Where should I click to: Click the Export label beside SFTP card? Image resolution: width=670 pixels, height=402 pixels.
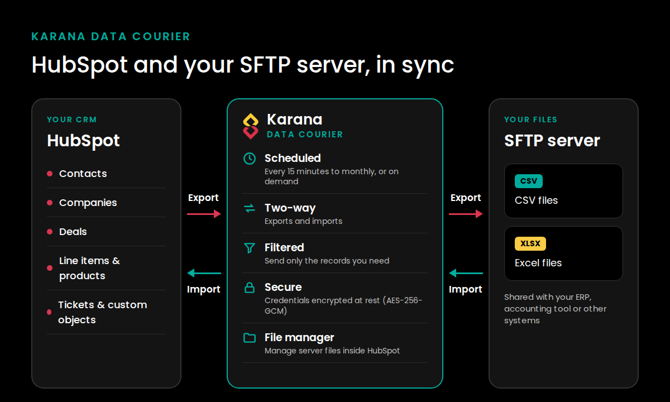[x=466, y=198]
